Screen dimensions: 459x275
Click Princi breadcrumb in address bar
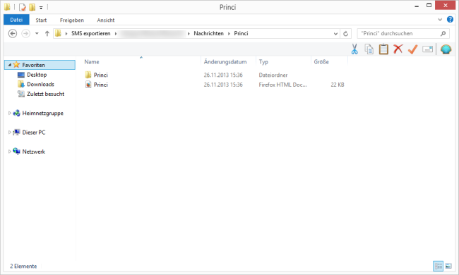241,34
